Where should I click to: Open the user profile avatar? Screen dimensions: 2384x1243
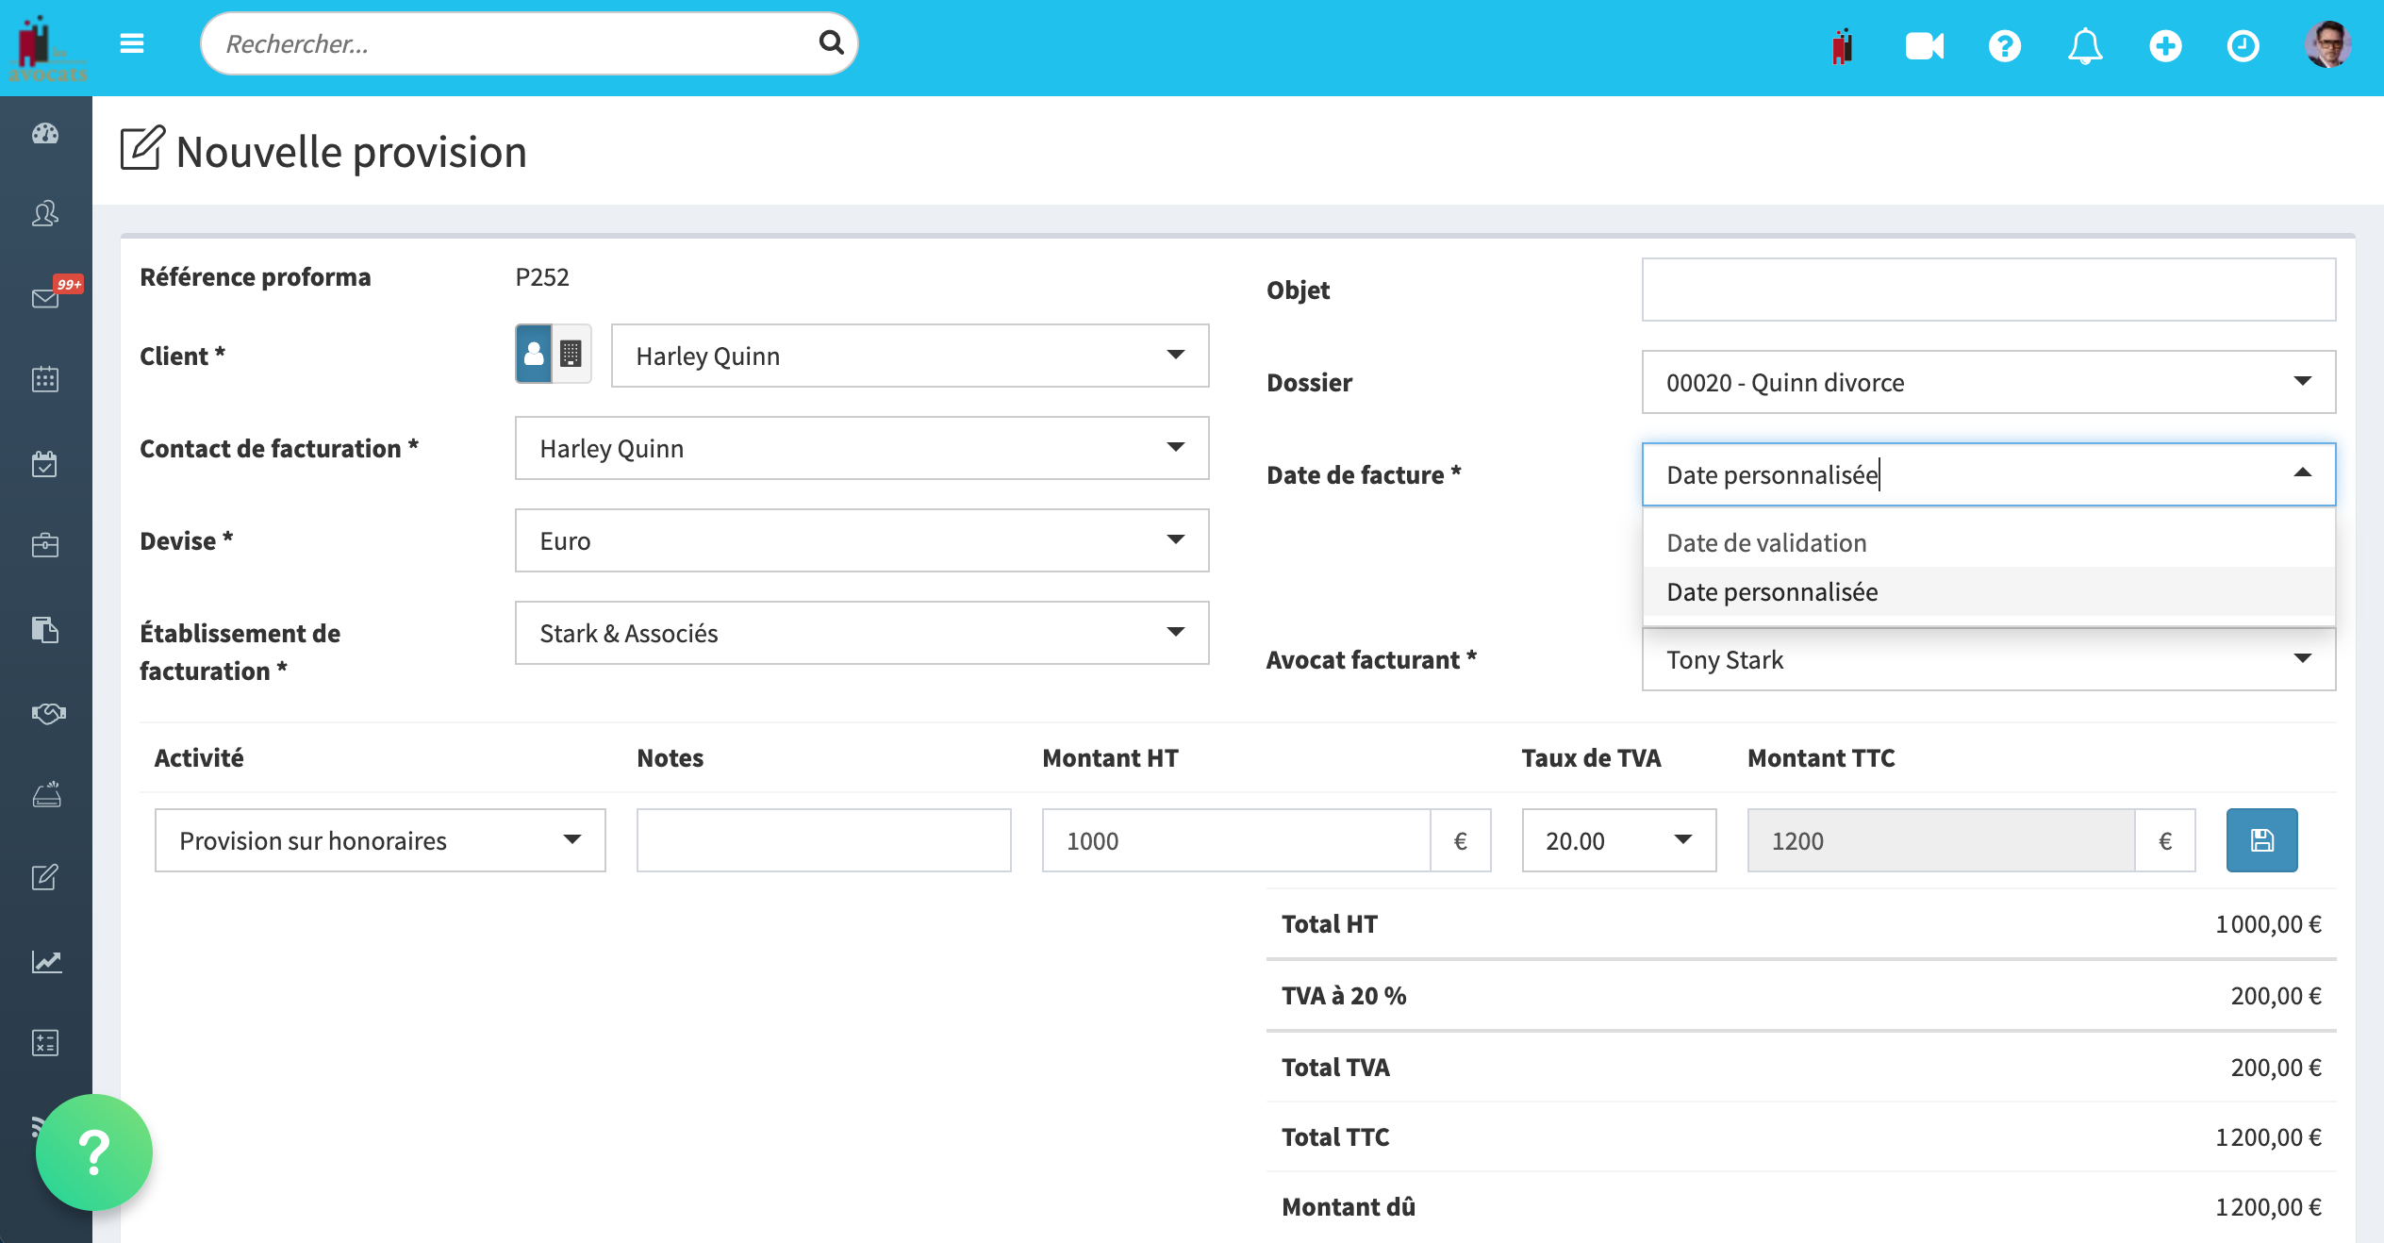pos(2327,45)
